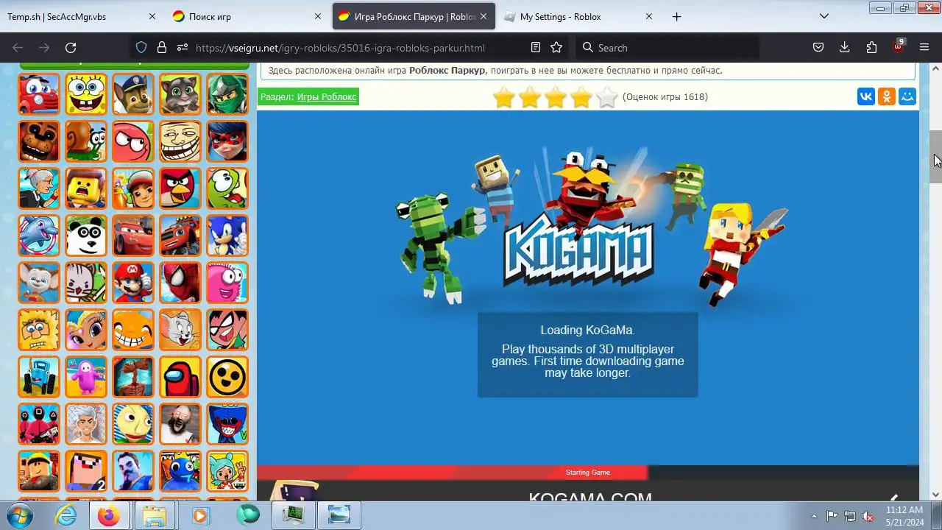This screenshot has width=942, height=530.
Task: Open the Talking Tom cat game icon
Action: (x=180, y=94)
